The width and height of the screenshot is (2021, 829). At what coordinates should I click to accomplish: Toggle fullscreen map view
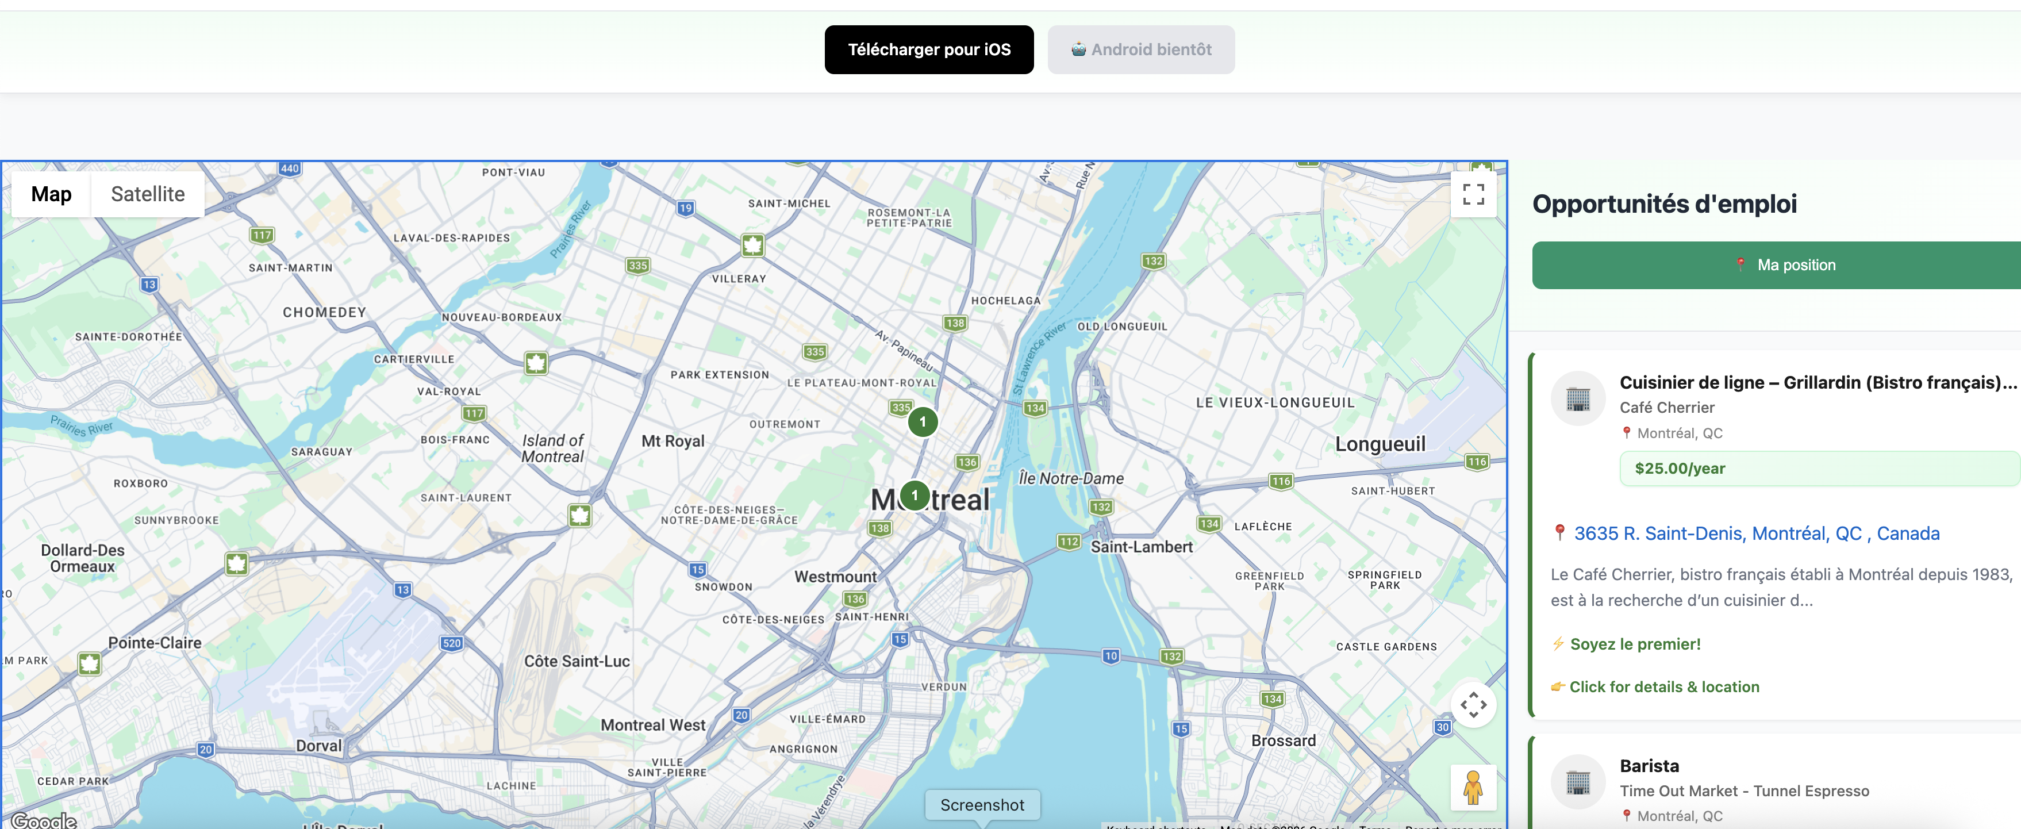tap(1473, 194)
